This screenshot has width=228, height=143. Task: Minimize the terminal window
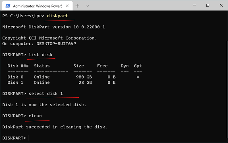[194, 6]
